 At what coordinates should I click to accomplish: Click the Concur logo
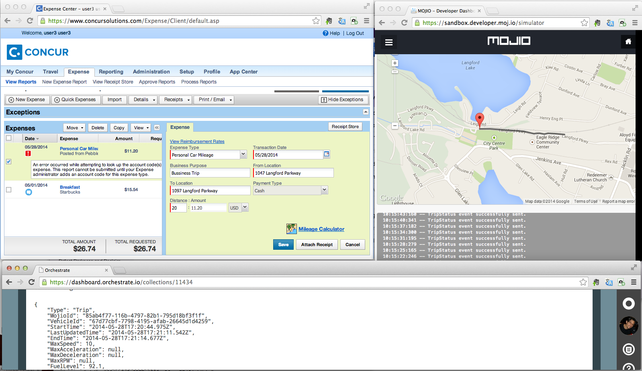tap(38, 52)
